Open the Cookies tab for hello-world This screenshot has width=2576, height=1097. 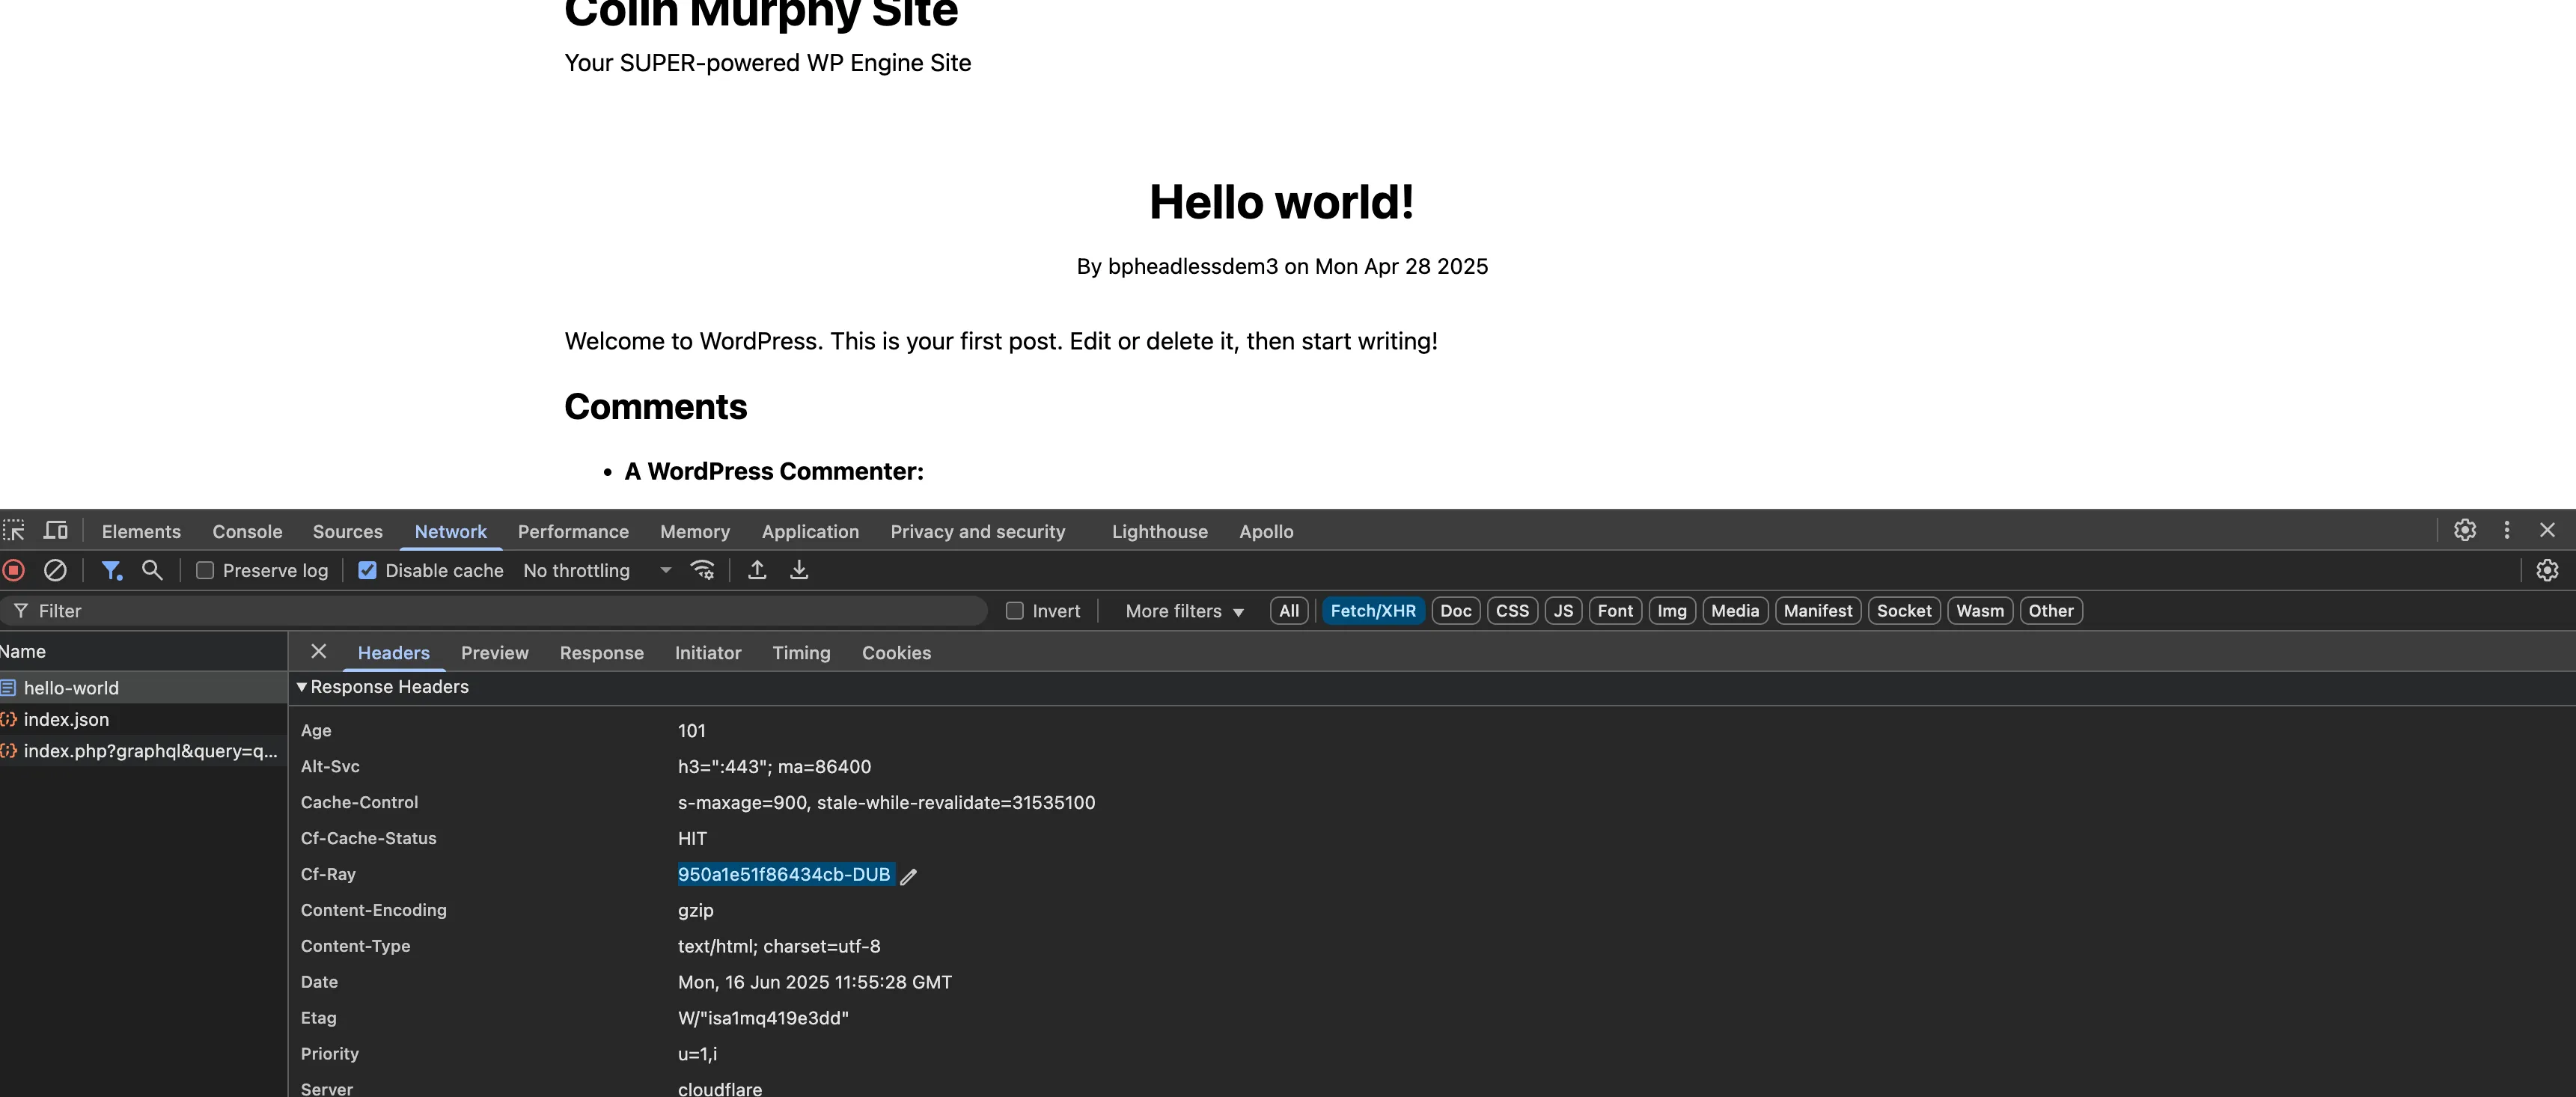coord(896,652)
